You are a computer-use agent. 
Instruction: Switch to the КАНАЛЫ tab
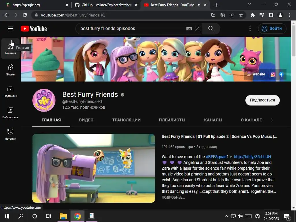213,120
